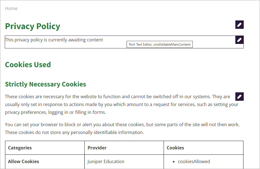
Task: Click the pencil icon in the main content editor box
Action: click(x=239, y=40)
